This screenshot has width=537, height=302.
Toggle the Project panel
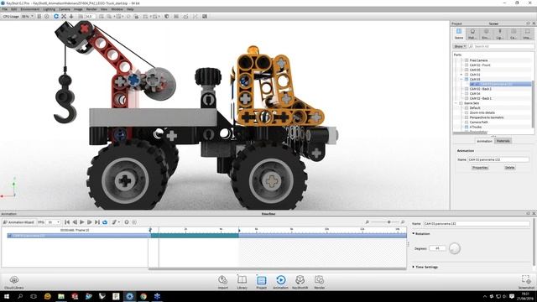pyautogui.click(x=261, y=283)
